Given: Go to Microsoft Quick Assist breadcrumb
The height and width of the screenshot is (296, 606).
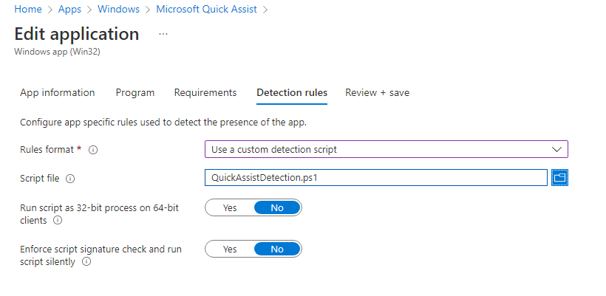Looking at the screenshot, I should pos(208,10).
